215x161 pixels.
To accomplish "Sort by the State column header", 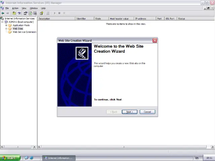I will coord(101,19).
